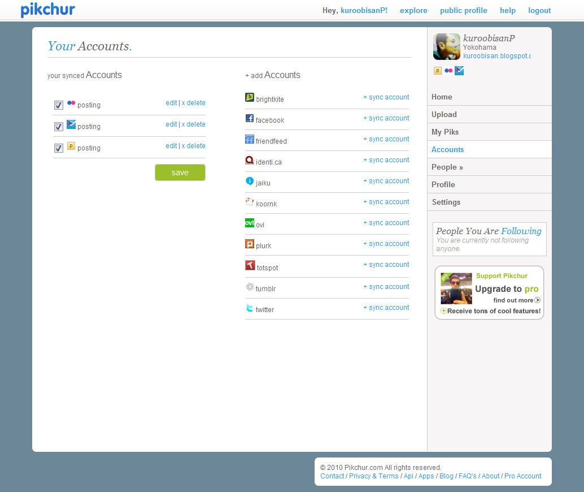Click the plurk icon
The image size is (584, 492).
tap(250, 244)
